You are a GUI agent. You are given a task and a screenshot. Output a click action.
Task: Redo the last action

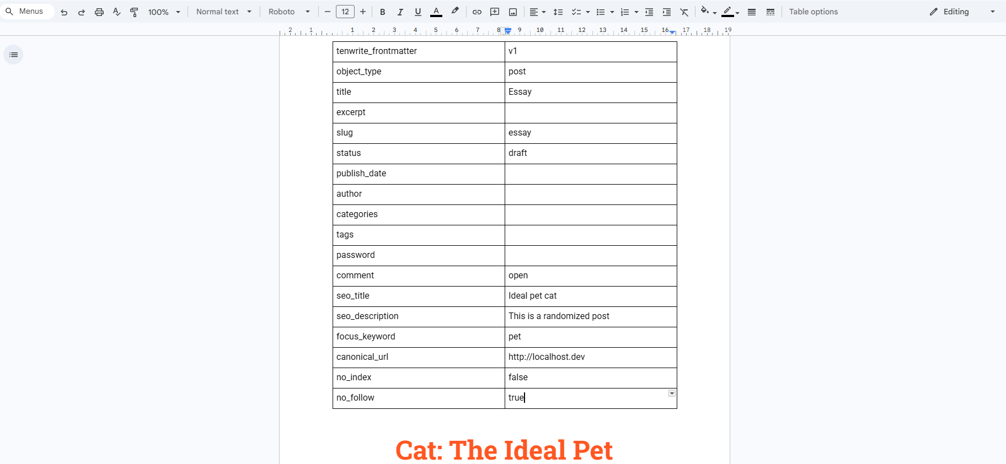82,12
